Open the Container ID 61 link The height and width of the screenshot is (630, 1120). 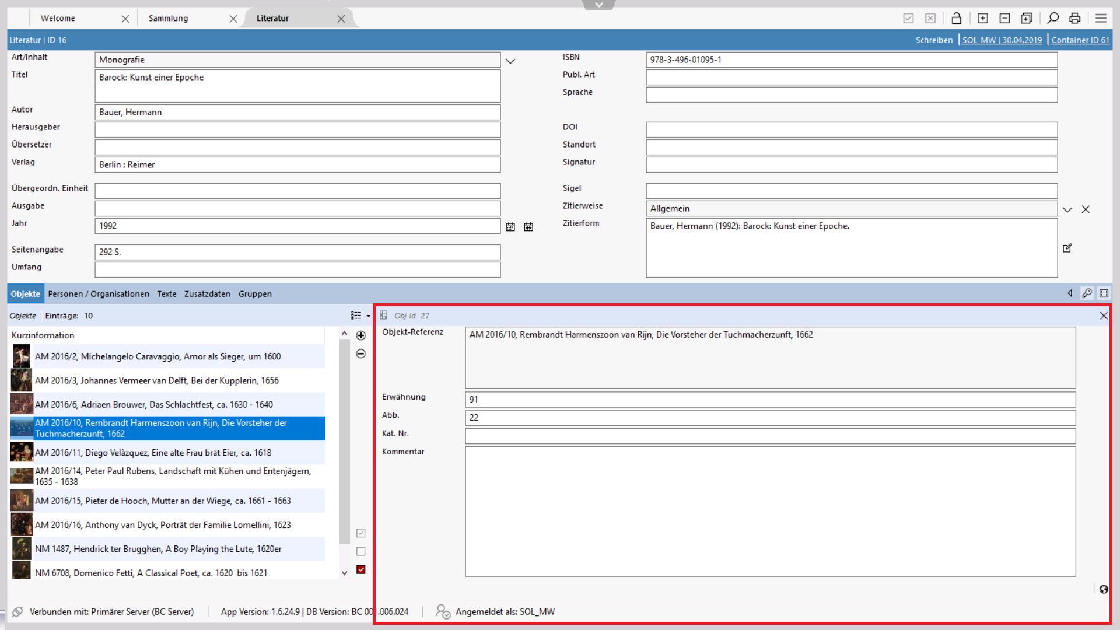click(1080, 40)
